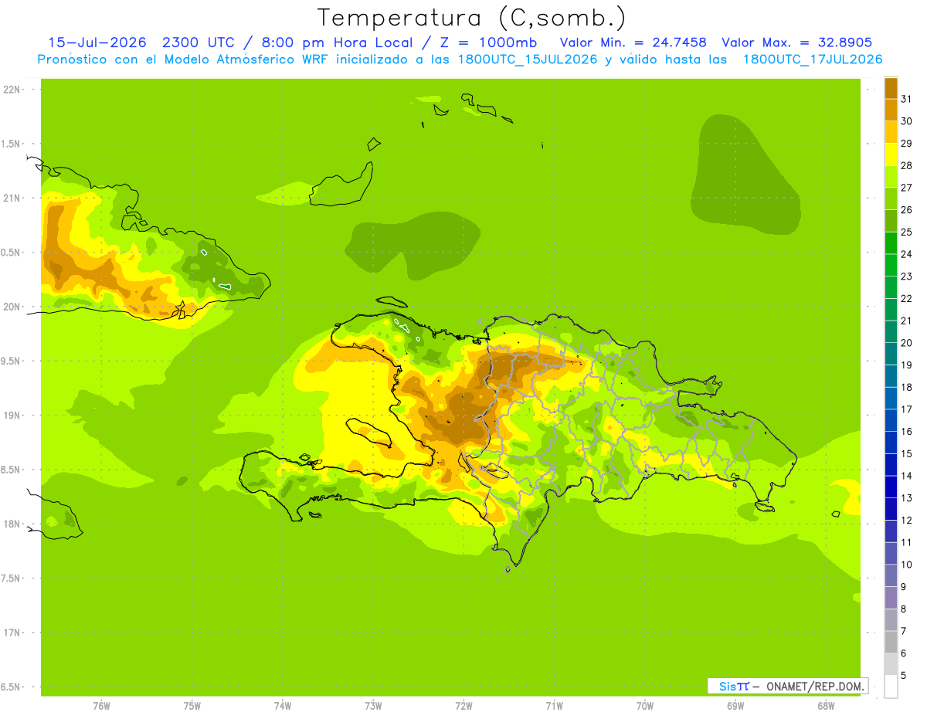Image resolution: width=927 pixels, height=716 pixels.
Task: Click the legend value "16"
Action: (x=906, y=431)
